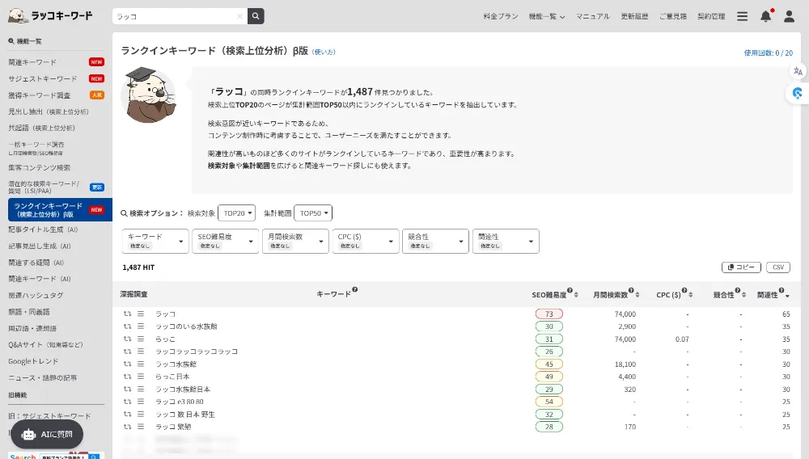The width and height of the screenshot is (809, 459).
Task: Click research icon for ラッコ 繁殖 row
Action: 128,427
